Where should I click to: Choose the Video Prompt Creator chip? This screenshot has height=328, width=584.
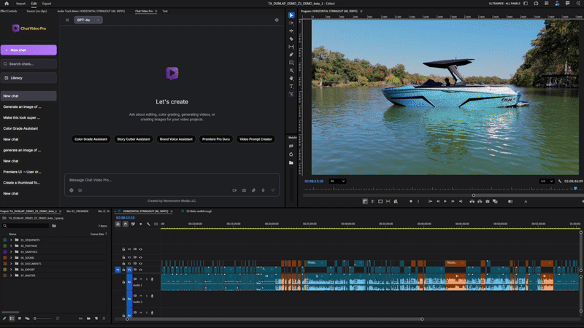click(x=256, y=139)
